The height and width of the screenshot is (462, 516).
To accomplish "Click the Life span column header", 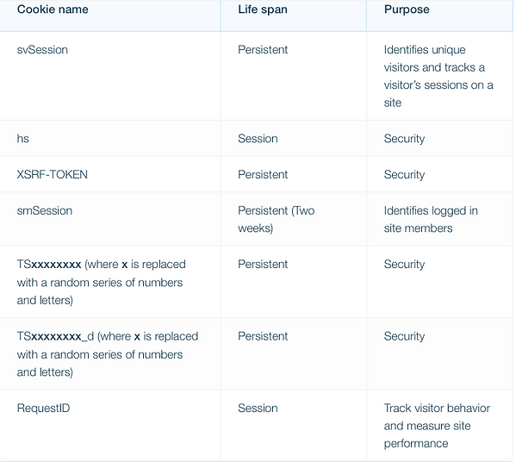I will click(263, 9).
